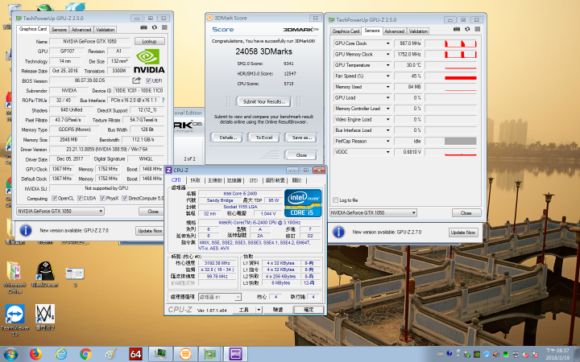Screen dimensions: 580x362
Task: Open the Microsoft Office desktop folder
Action: 14,277
